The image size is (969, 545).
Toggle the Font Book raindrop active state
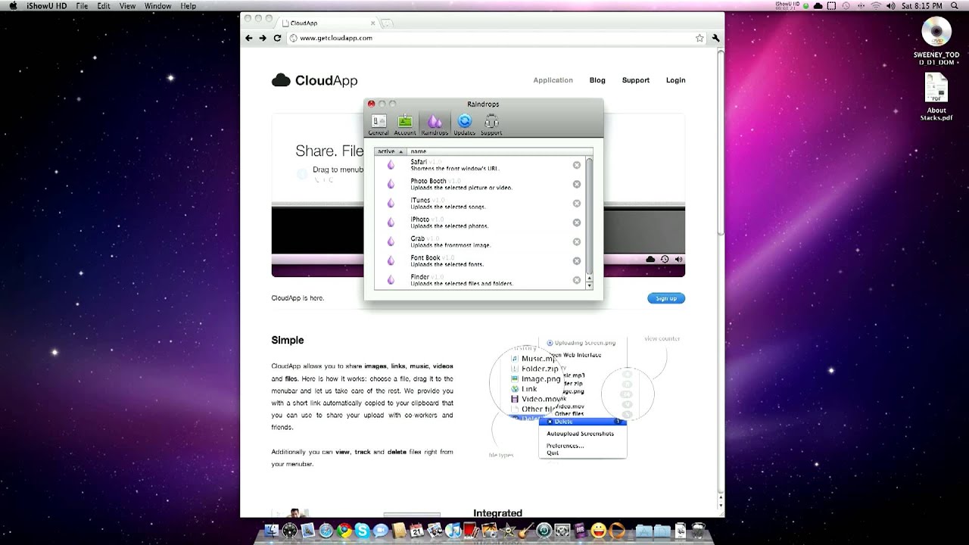tap(391, 260)
